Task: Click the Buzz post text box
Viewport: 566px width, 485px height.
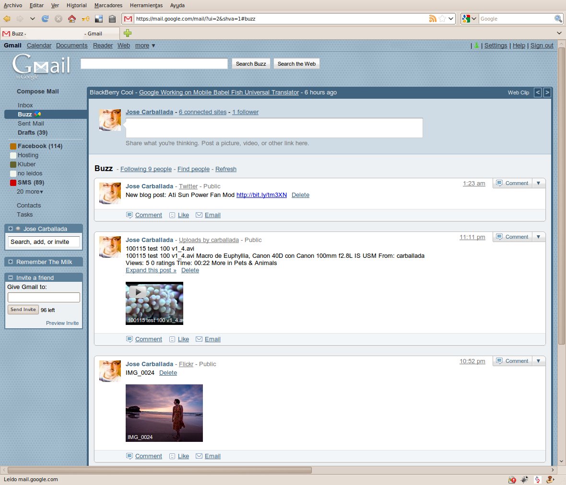Action: [274, 127]
